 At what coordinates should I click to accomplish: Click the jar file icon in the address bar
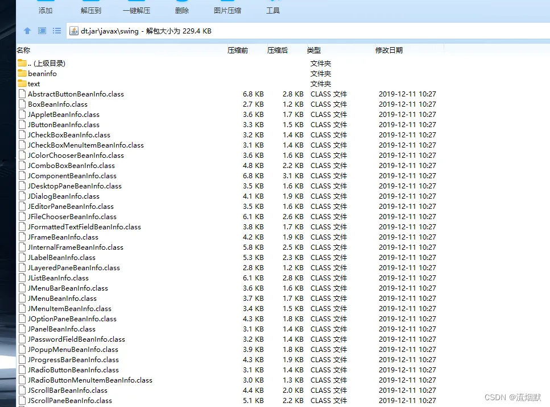coord(74,31)
